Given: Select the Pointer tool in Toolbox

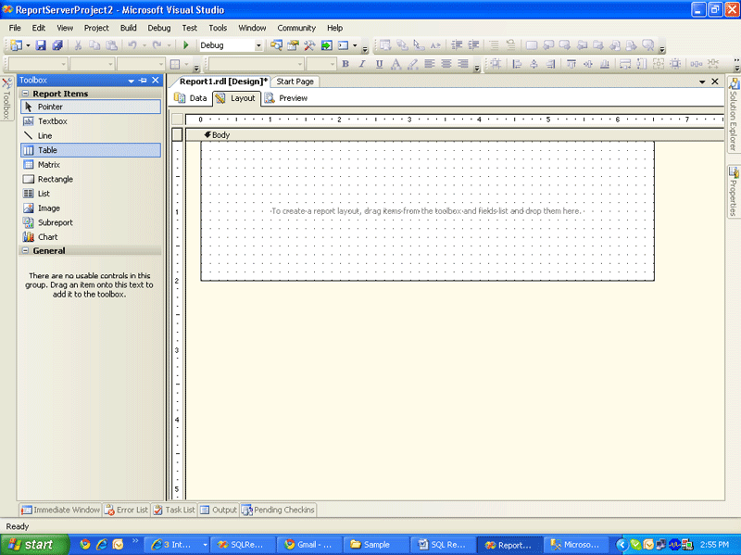Looking at the screenshot, I should click(90, 107).
